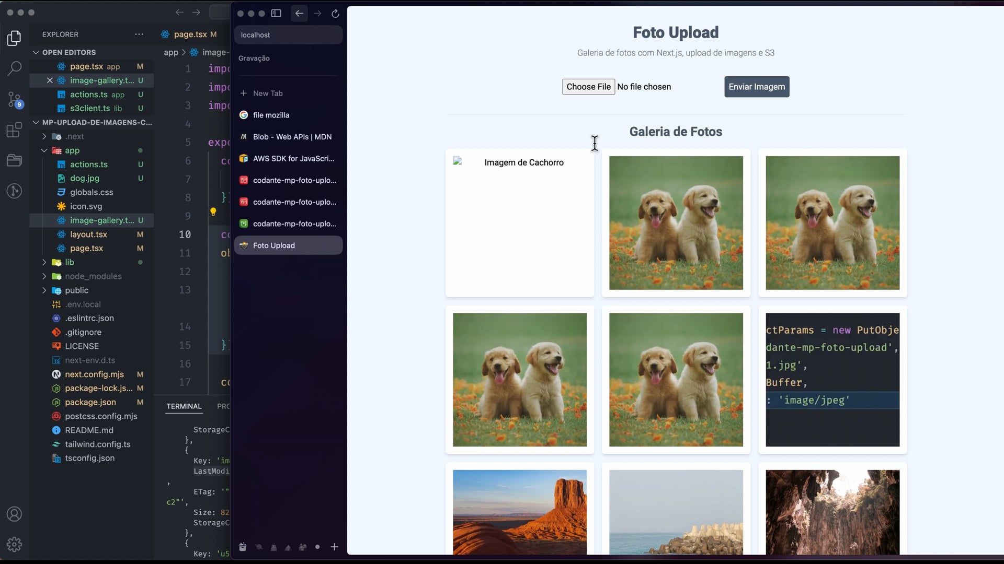Screen dimensions: 1004x564
Task: Open Source Control view with 9 badge
Action: coord(15,99)
